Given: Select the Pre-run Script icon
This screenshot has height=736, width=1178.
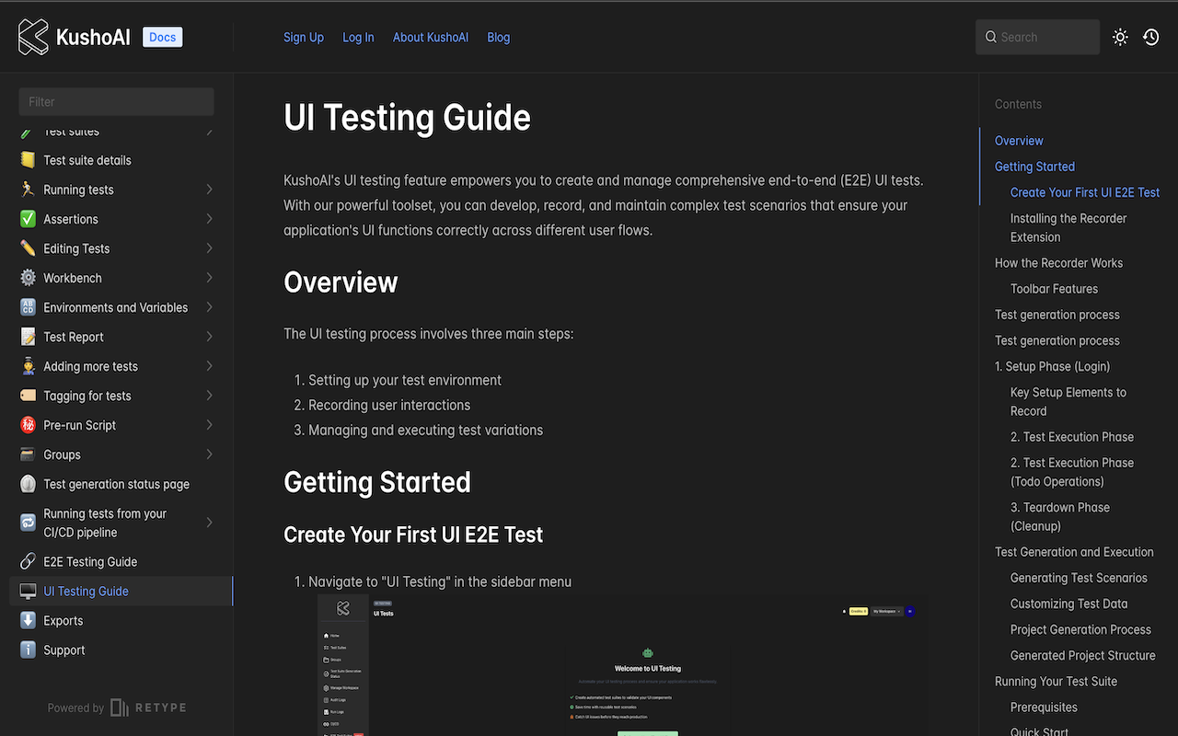Looking at the screenshot, I should pos(28,424).
